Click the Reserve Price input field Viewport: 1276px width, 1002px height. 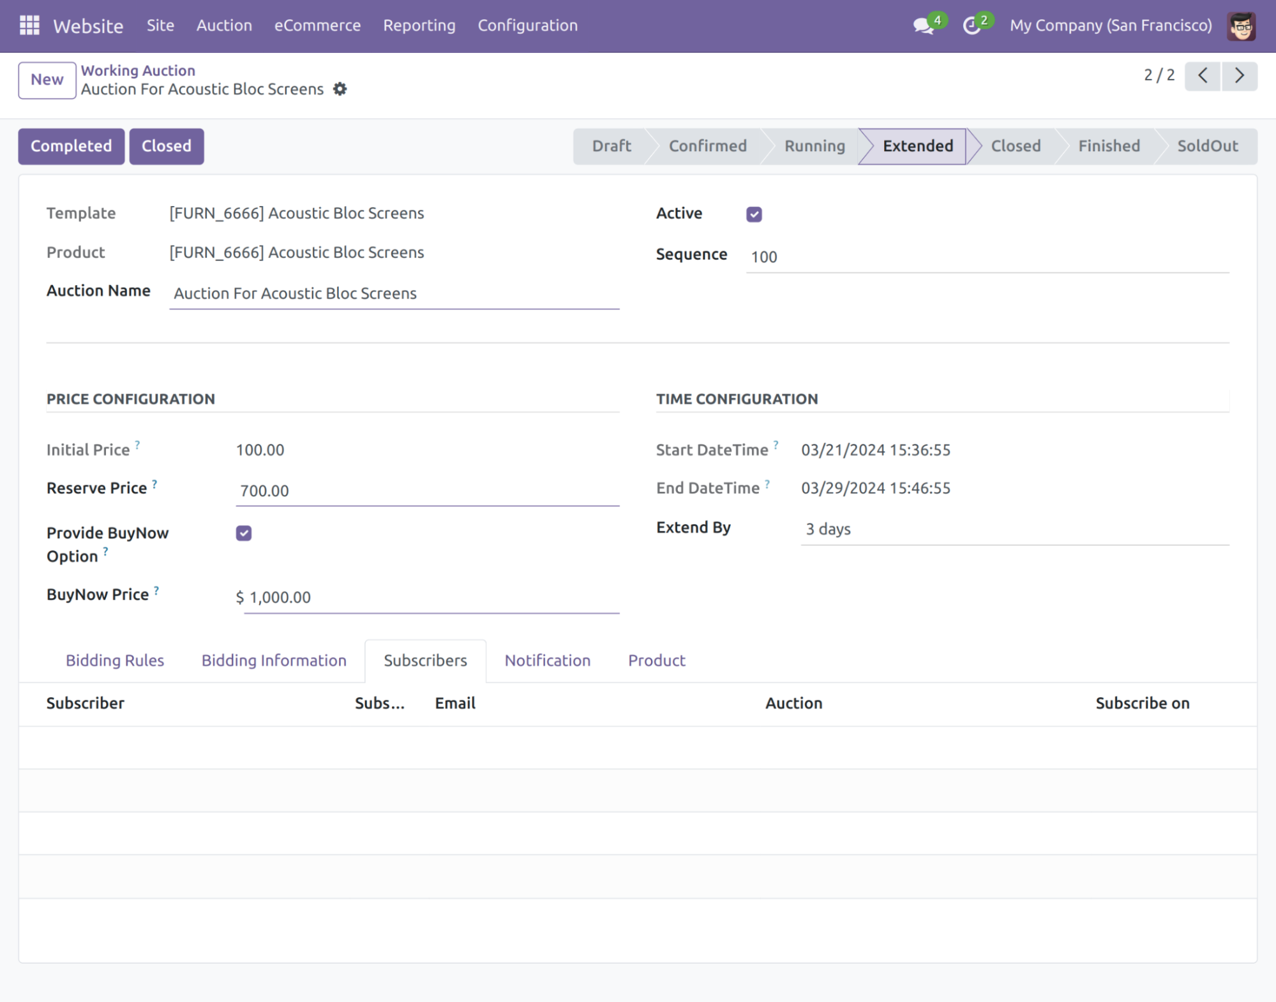(427, 490)
